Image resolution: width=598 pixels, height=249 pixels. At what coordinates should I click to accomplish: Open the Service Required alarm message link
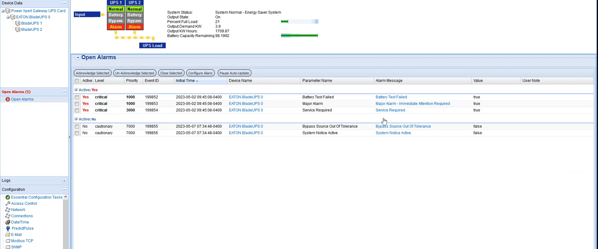pos(390,110)
